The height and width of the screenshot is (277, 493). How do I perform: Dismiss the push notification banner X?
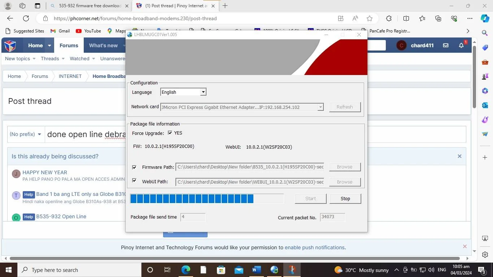(465, 246)
